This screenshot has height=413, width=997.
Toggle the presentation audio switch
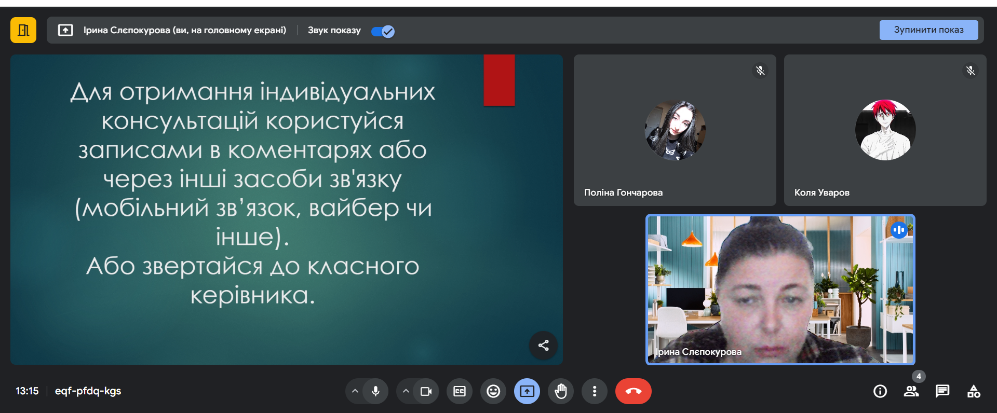pos(383,31)
